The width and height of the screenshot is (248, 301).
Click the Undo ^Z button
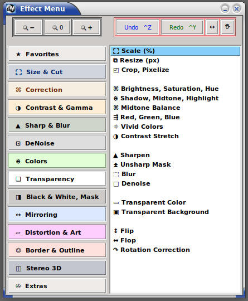(138, 27)
